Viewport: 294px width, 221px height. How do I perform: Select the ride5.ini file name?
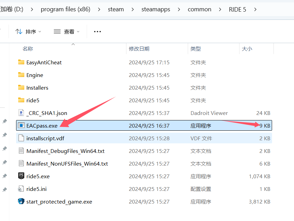(x=36, y=189)
